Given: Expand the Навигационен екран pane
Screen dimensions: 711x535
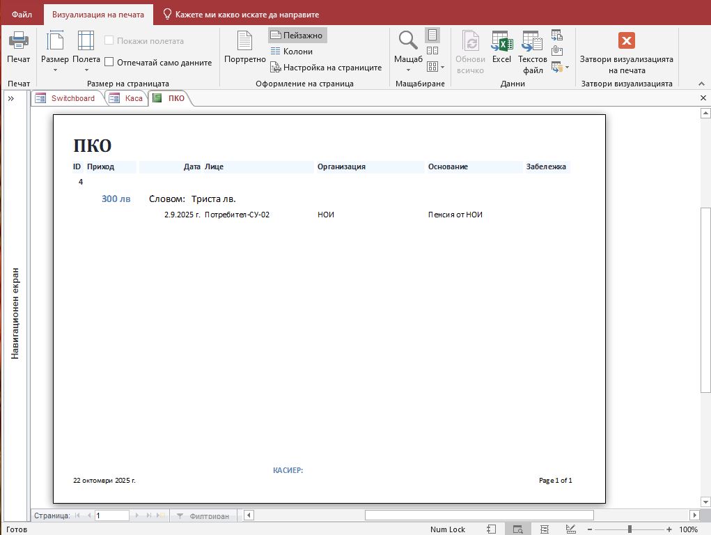Looking at the screenshot, I should [11, 98].
